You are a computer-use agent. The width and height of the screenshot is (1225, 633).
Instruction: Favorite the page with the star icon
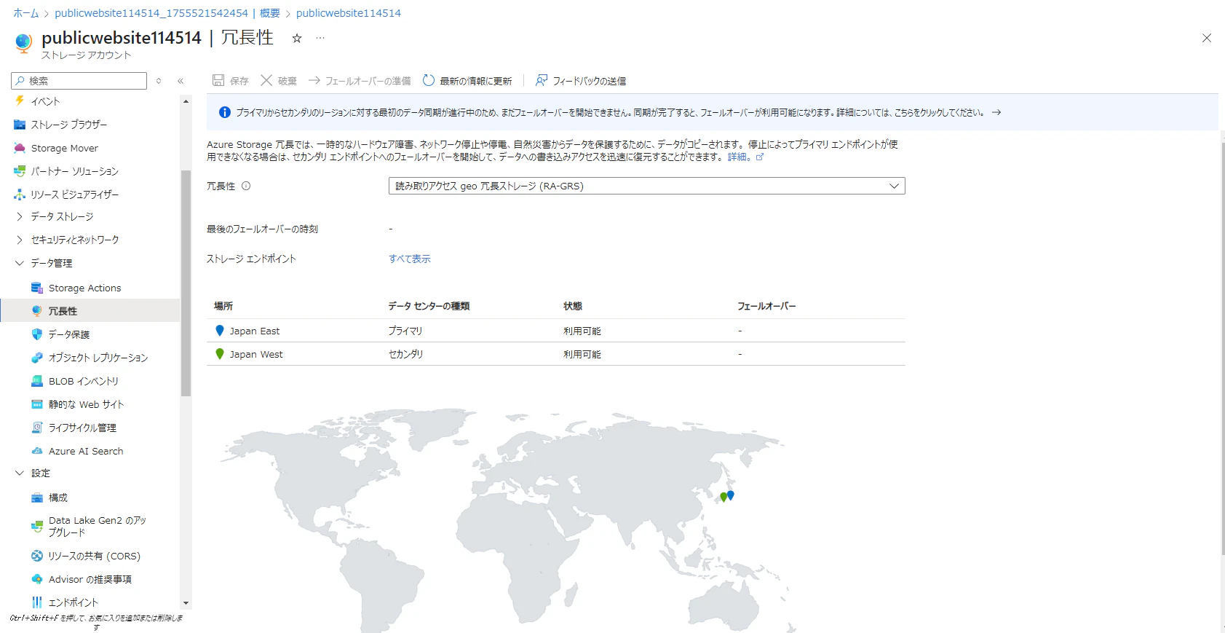[x=297, y=39]
